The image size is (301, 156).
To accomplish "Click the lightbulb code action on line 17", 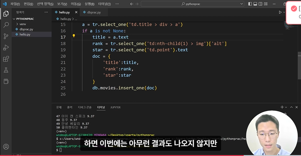I will coord(73,36).
